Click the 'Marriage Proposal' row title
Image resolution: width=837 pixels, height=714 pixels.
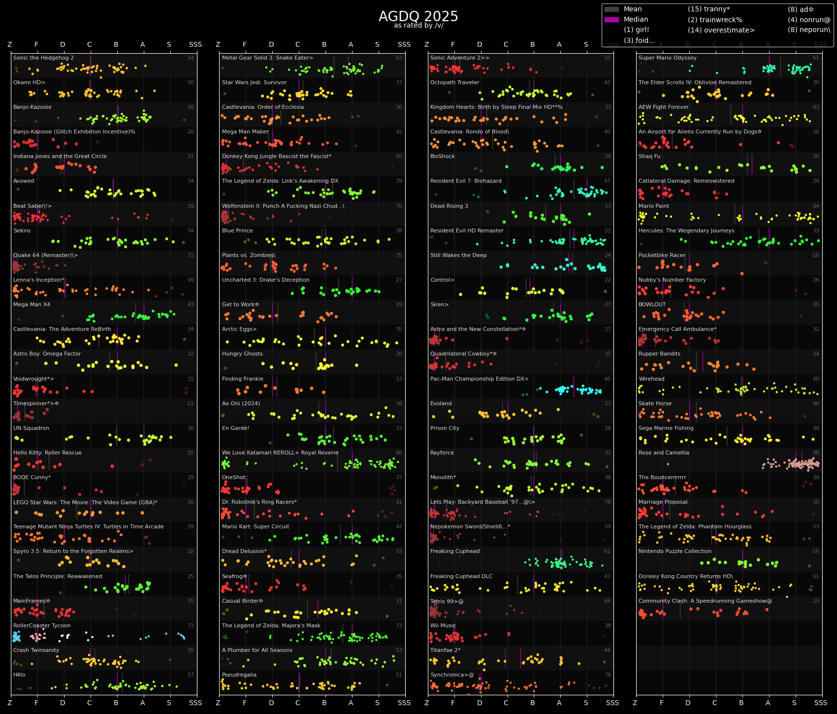click(x=663, y=502)
